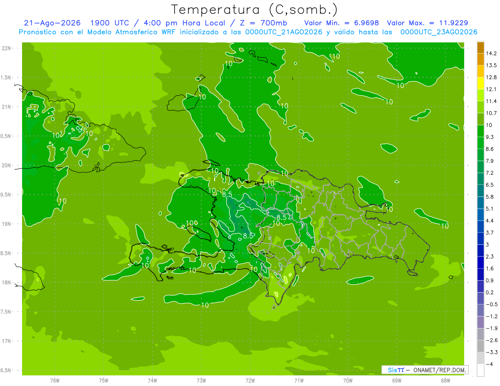The image size is (500, 386).
Task: Click the color bar label "-4"
Action: click(x=489, y=364)
